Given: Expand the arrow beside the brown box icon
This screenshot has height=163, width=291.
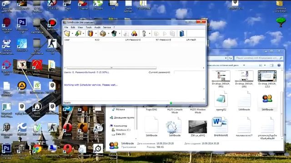Looking at the screenshot, I should (x=108, y=34).
